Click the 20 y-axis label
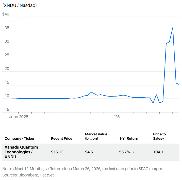Screen dimensions: 182x180 click(x=7, y=69)
